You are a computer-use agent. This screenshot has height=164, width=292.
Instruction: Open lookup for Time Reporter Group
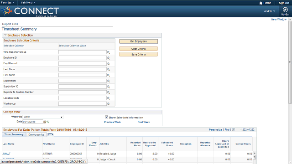(x=109, y=52)
